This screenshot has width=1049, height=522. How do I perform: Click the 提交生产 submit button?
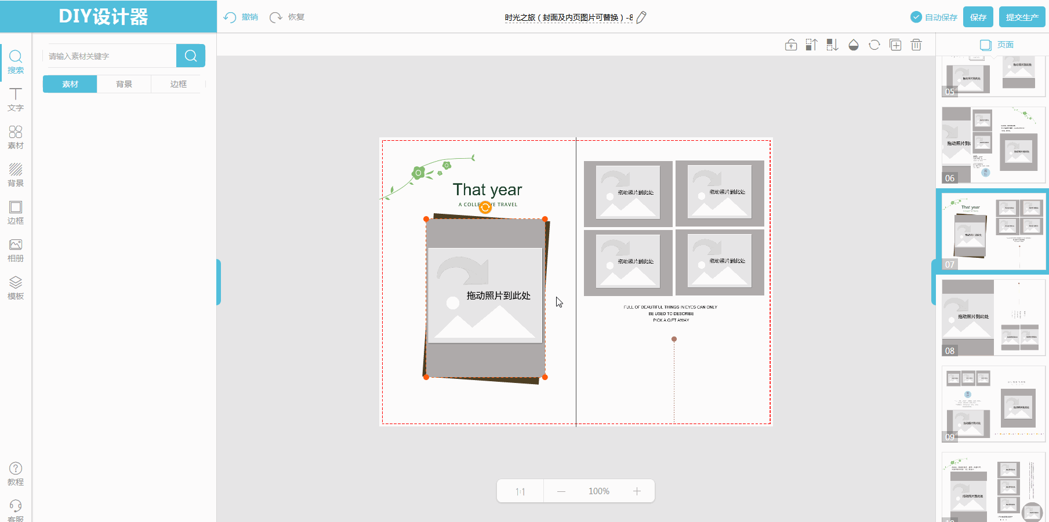[x=1022, y=17]
